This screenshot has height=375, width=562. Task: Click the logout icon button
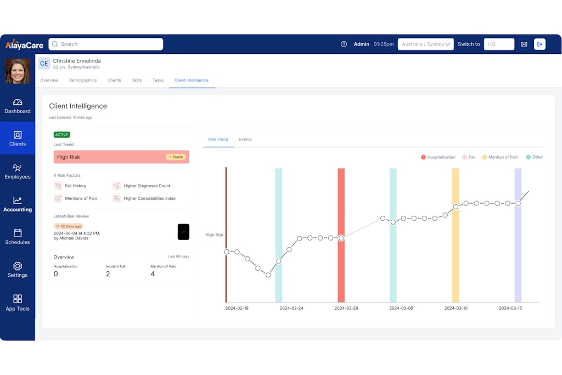pyautogui.click(x=539, y=44)
